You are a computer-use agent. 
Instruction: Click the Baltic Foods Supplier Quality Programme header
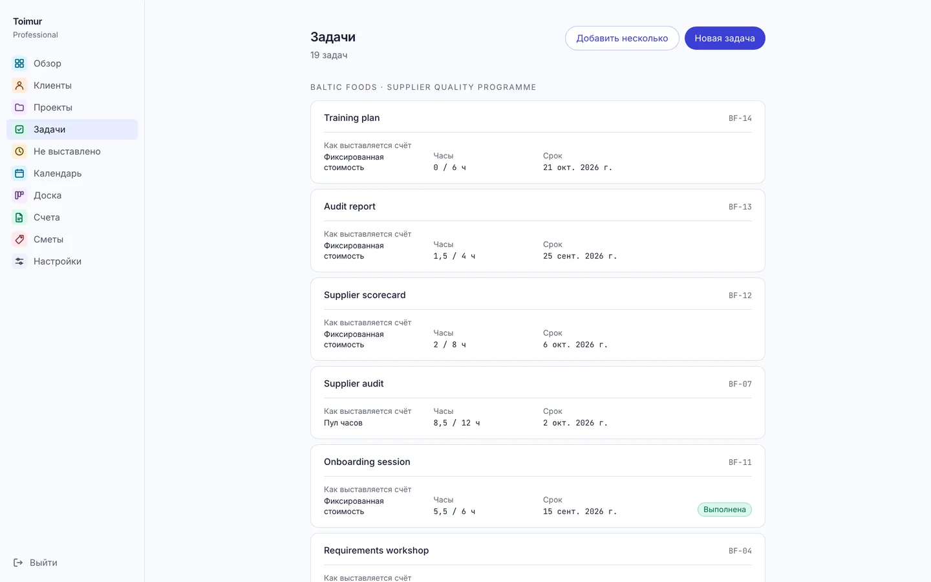point(423,87)
